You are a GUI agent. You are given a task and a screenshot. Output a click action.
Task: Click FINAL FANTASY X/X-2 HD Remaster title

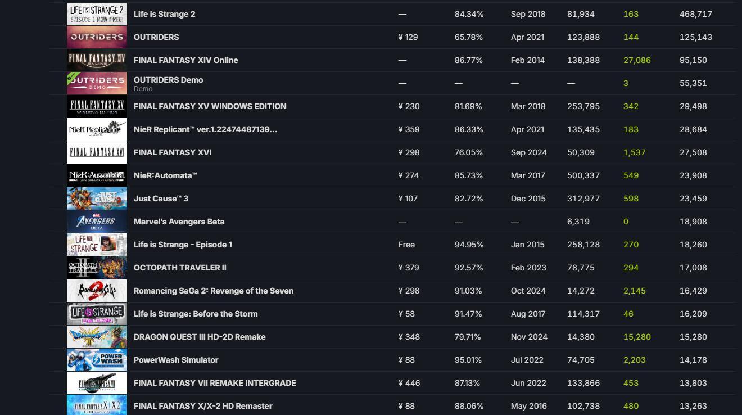203,406
